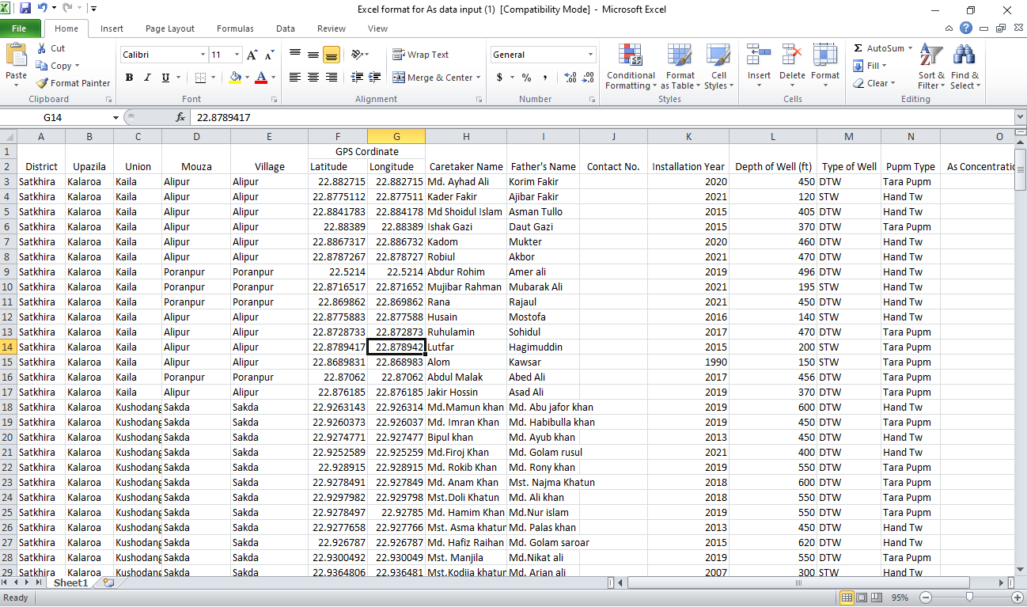Expand the font size dropdown
Image resolution: width=1027 pixels, height=607 pixels.
[237, 55]
